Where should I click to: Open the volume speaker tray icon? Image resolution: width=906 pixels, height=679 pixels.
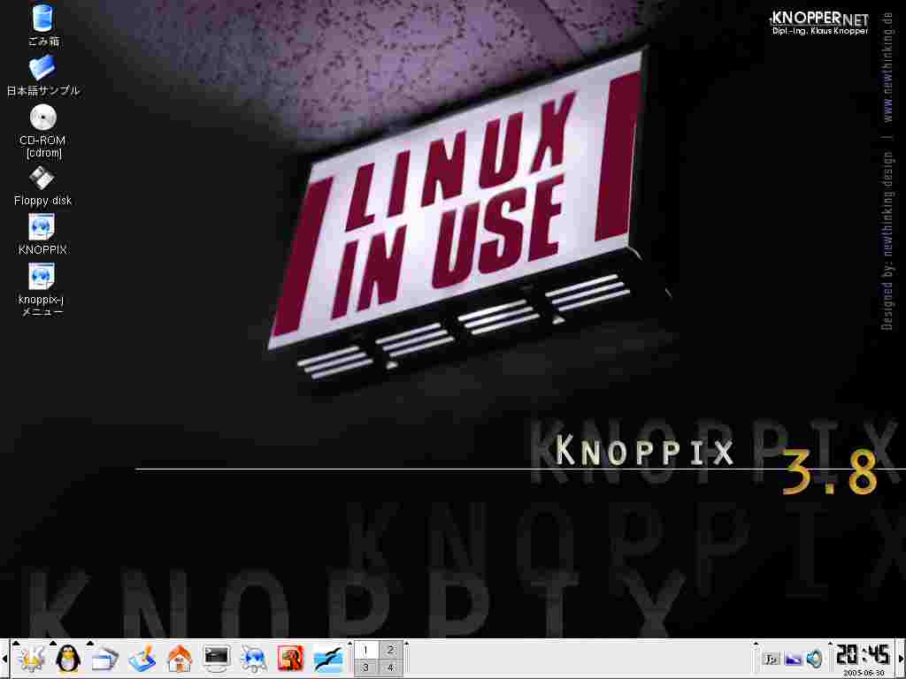click(815, 660)
